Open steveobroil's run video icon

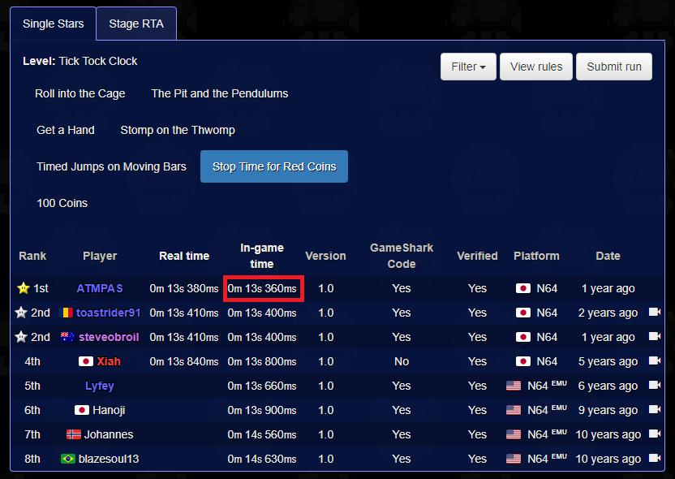pyautogui.click(x=655, y=337)
